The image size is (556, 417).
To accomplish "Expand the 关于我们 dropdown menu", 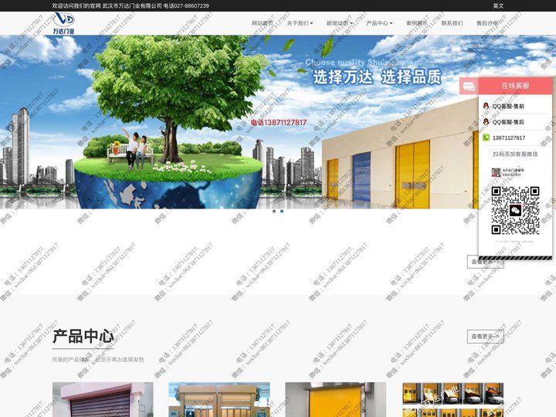I will [x=300, y=23].
